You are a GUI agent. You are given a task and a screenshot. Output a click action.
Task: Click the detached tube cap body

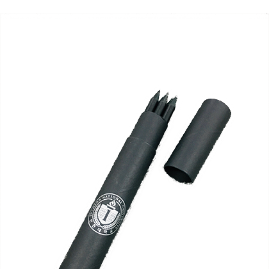pyautogui.click(x=197, y=141)
